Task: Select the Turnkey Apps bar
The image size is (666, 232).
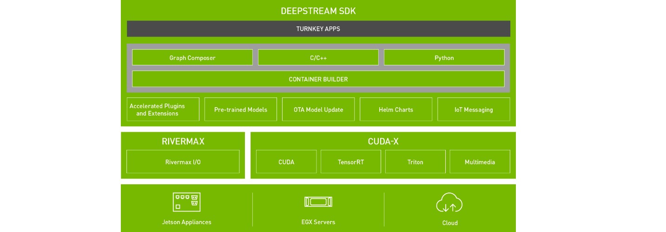Action: [x=318, y=29]
